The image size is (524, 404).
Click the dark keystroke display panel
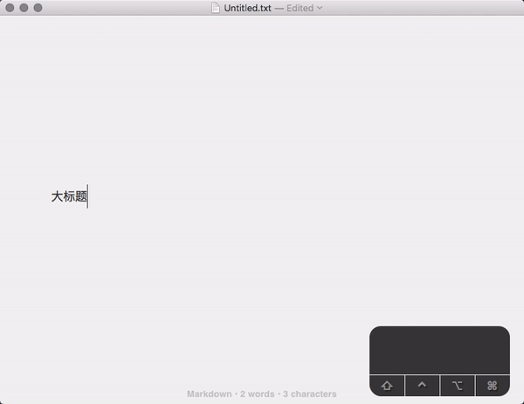439,351
